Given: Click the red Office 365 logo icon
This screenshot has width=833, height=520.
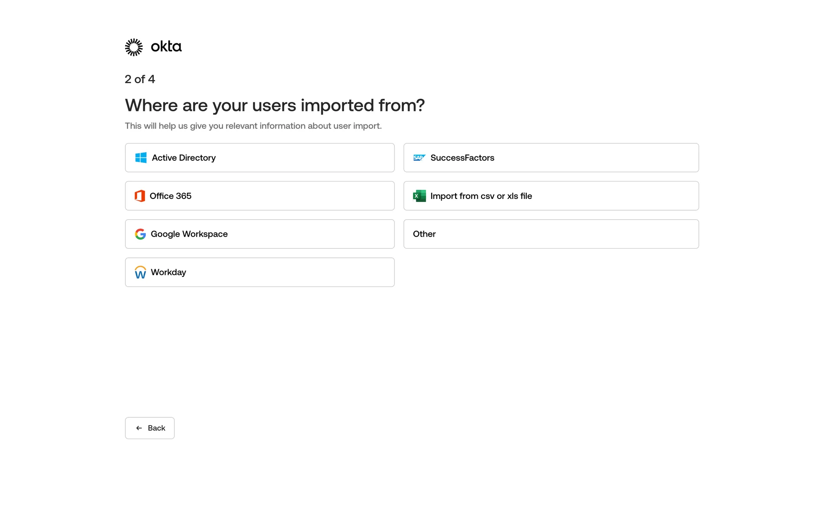Looking at the screenshot, I should [x=140, y=196].
